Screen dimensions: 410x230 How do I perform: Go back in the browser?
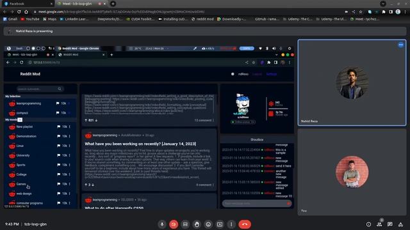pyautogui.click(x=4, y=11)
